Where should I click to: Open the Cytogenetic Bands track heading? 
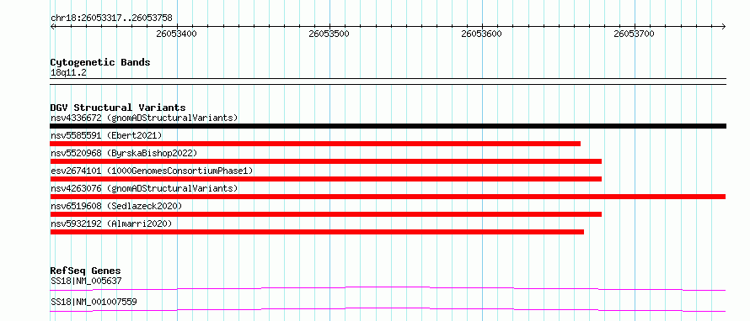(100, 62)
